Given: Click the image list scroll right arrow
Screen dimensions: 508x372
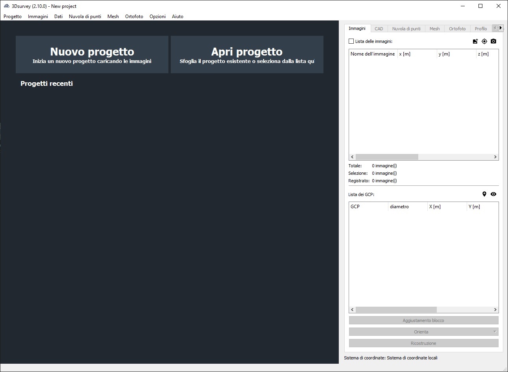Looking at the screenshot, I should tap(495, 157).
